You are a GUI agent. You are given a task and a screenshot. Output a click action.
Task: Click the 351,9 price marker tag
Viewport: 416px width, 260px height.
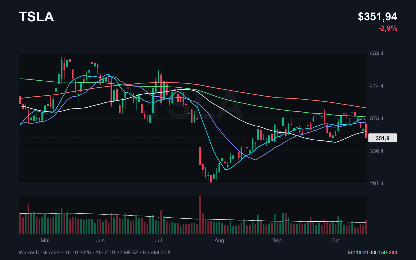(x=383, y=138)
